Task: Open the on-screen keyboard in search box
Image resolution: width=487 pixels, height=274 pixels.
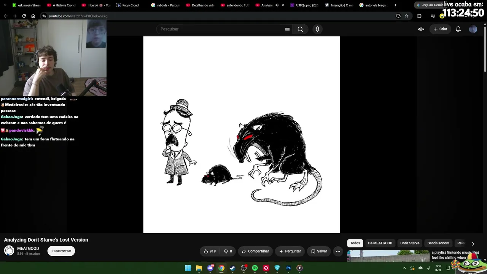Action: coord(287,29)
